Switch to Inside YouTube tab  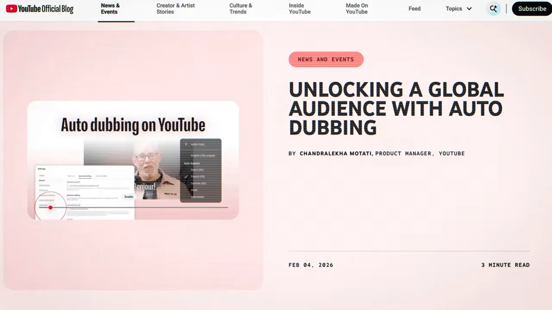pyautogui.click(x=300, y=9)
